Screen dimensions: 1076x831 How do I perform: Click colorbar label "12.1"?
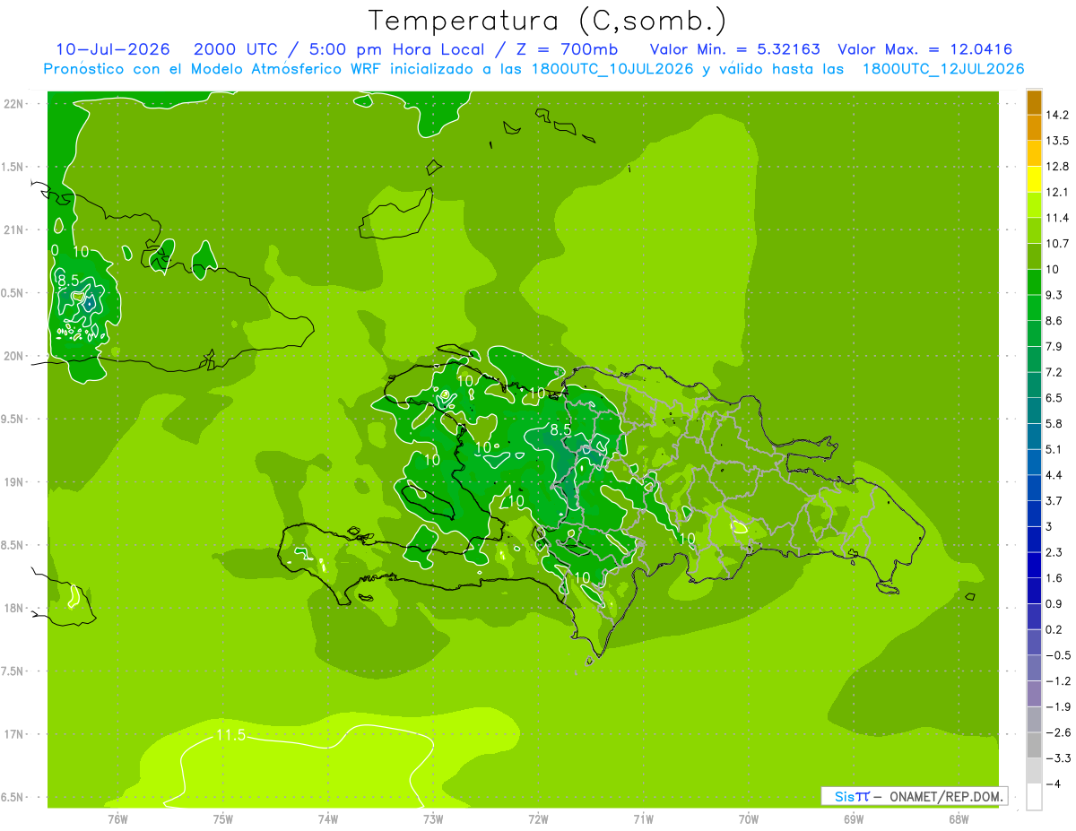pyautogui.click(x=1059, y=192)
